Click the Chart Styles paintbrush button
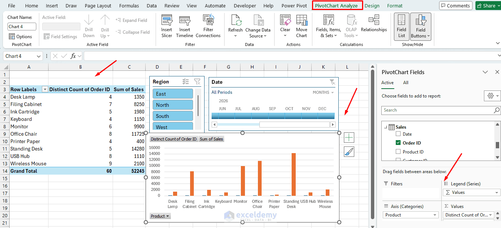 (x=349, y=151)
